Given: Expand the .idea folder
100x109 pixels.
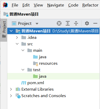Looking at the screenshot, I should 17,38.
